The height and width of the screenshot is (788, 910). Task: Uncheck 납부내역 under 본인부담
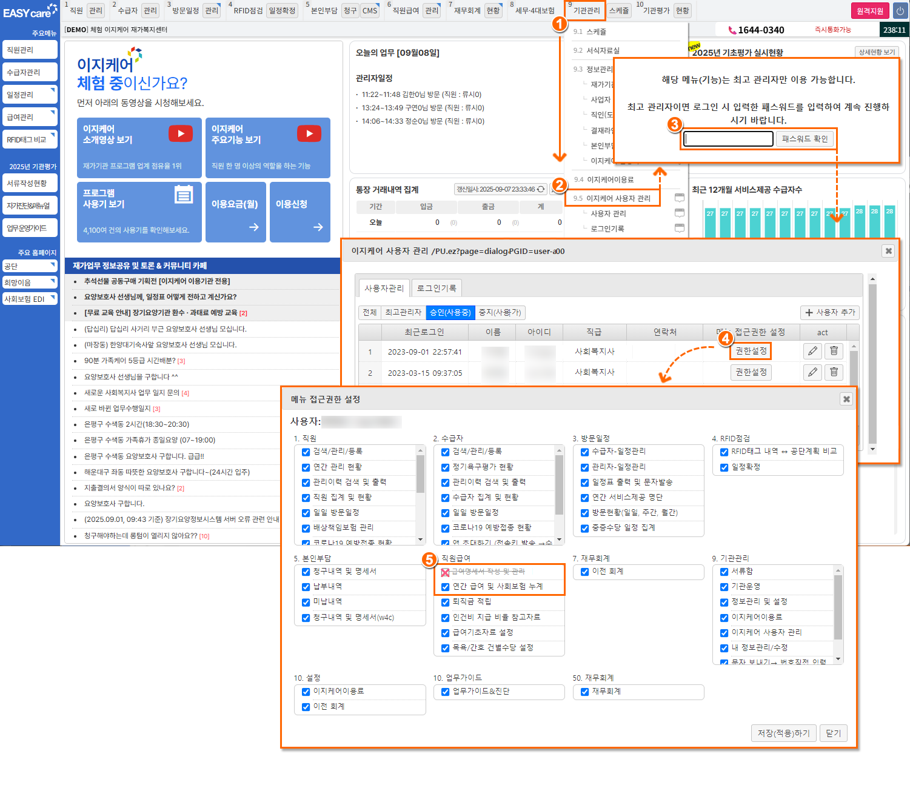(306, 587)
